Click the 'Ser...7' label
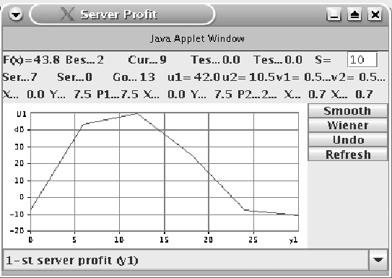Screen dimensions: 392x278 point(20,77)
